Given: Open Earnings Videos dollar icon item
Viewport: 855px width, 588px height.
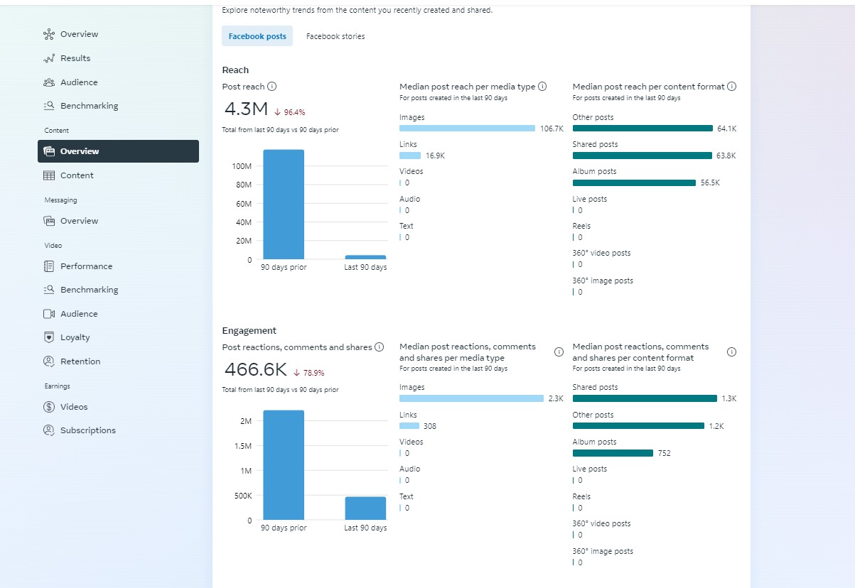Looking at the screenshot, I should [x=49, y=407].
